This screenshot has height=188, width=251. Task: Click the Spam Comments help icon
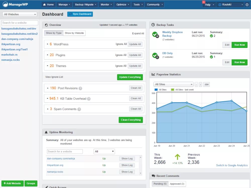point(79,109)
